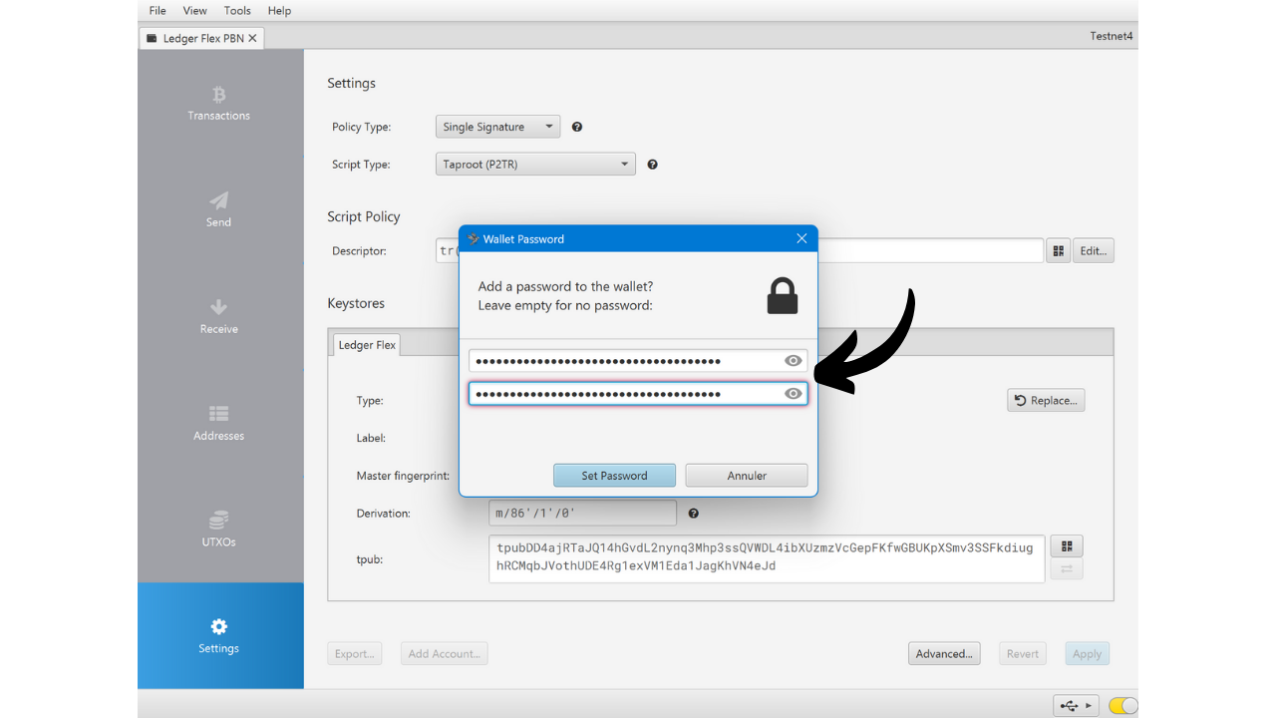Click the Annuler button
The height and width of the screenshot is (718, 1276).
(x=747, y=476)
